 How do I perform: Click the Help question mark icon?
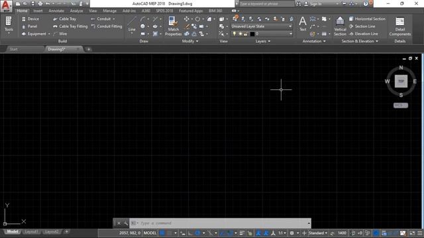pos(366,4)
